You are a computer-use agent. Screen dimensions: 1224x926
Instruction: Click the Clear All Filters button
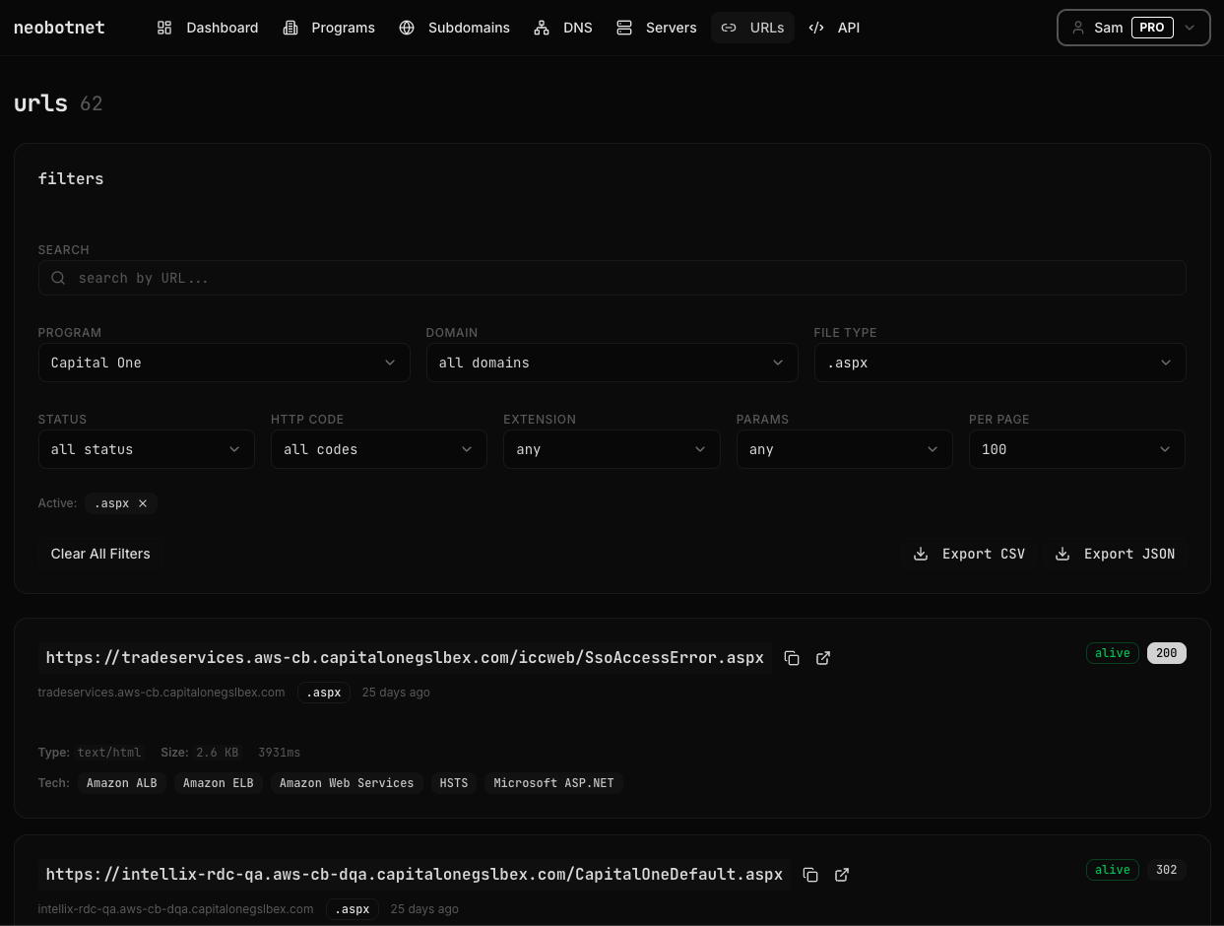(99, 554)
